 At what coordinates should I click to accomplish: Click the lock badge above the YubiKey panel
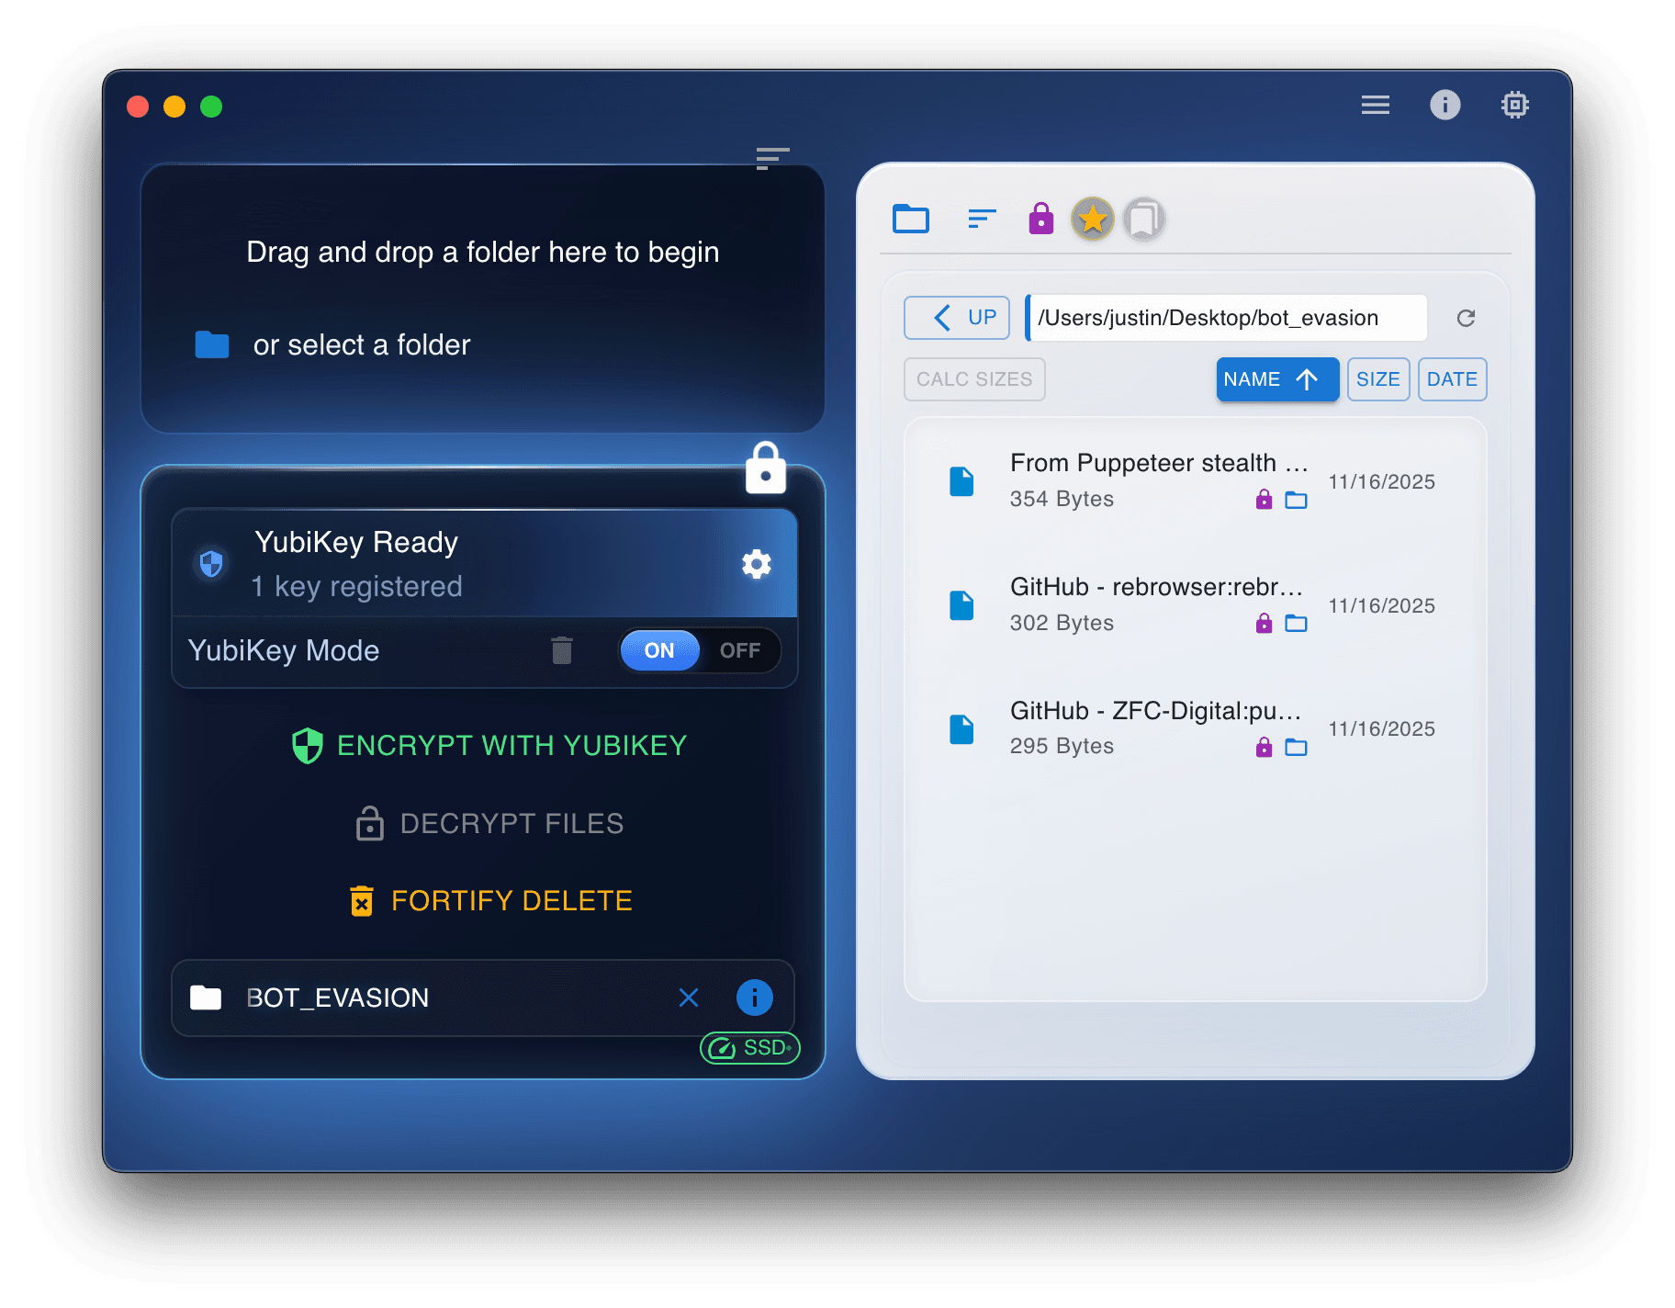click(766, 468)
